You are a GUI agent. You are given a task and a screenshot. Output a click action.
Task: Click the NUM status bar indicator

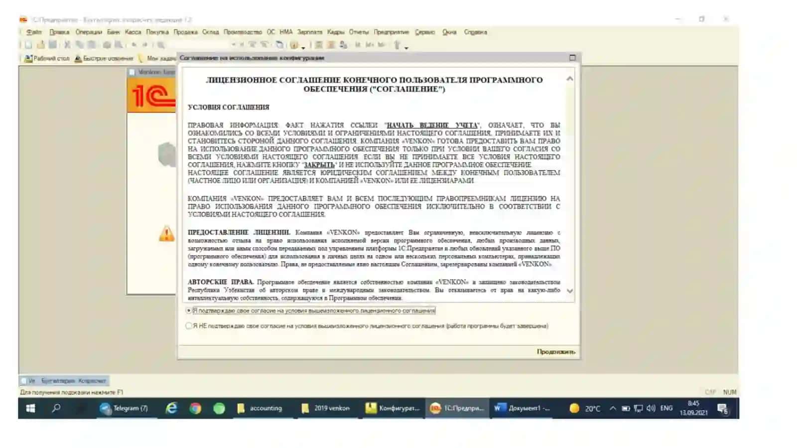click(730, 392)
